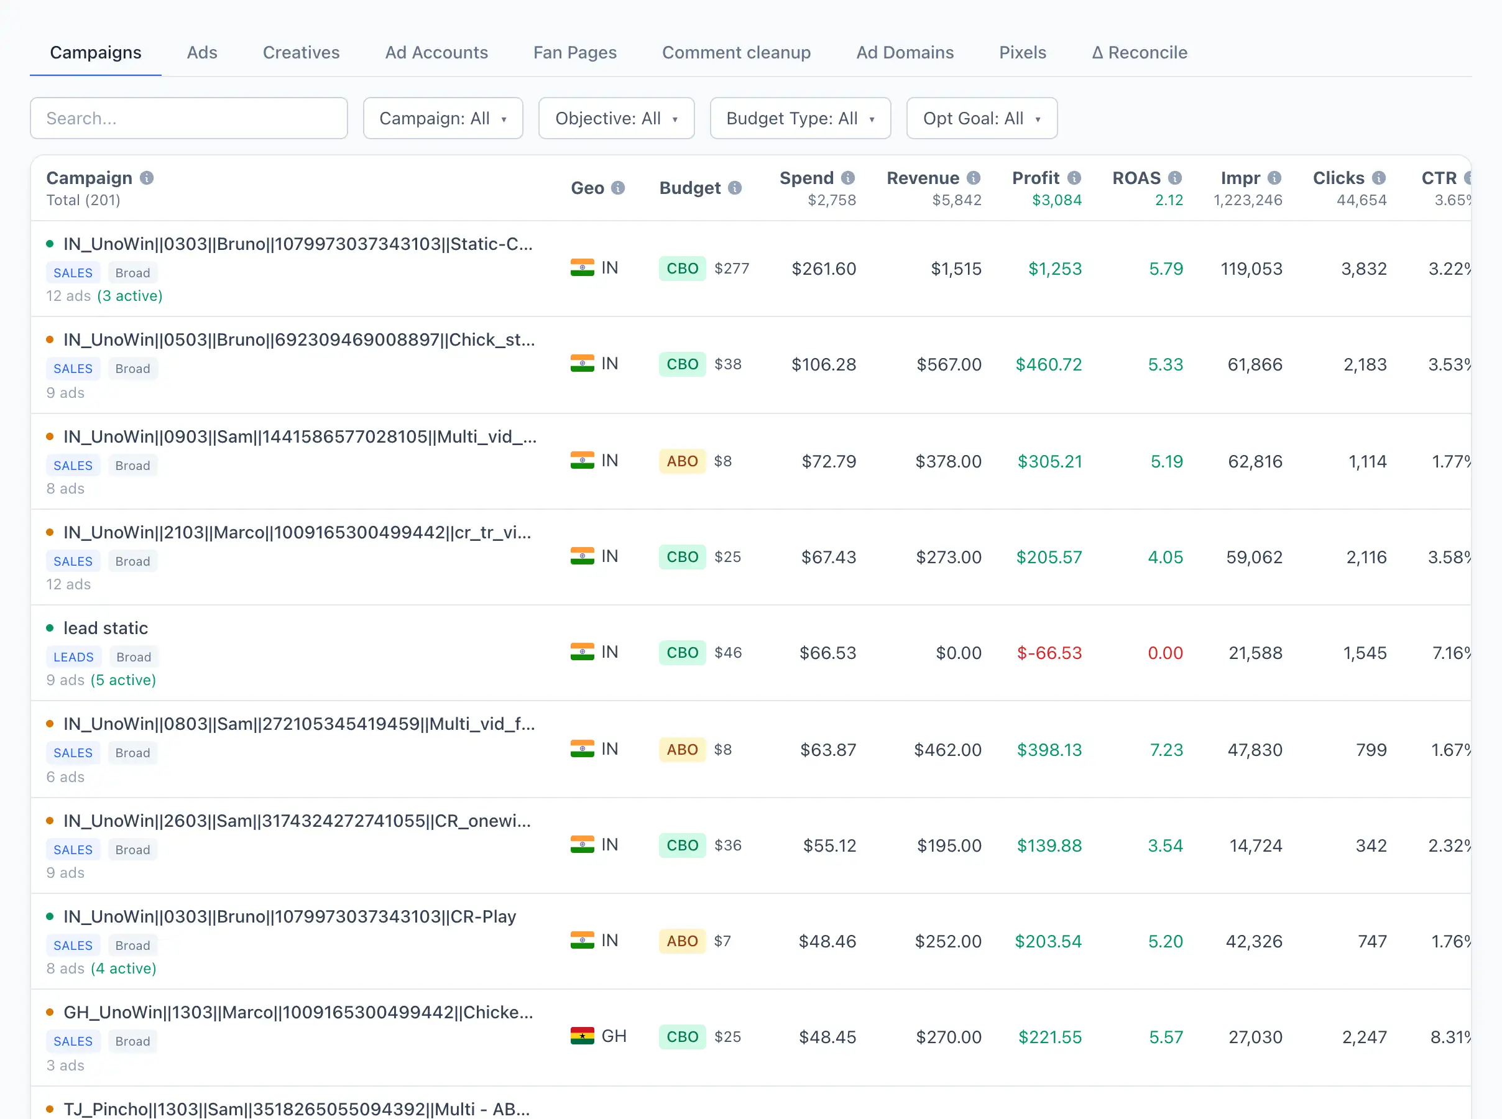Click the Profit column info icon
1502x1119 pixels.
click(x=1074, y=178)
